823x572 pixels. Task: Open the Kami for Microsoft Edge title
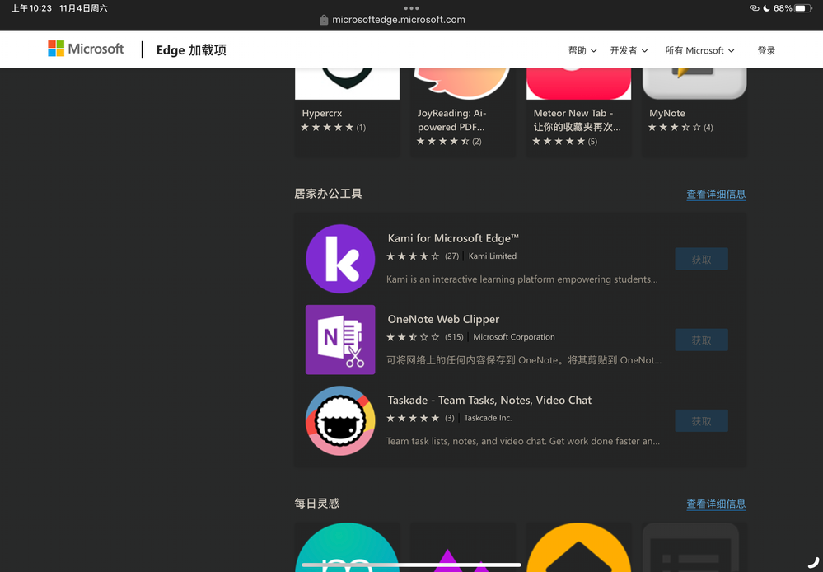(x=453, y=238)
